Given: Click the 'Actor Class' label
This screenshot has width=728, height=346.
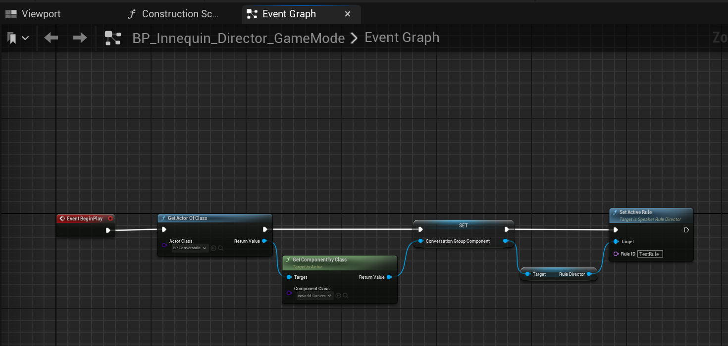Looking at the screenshot, I should 181,241.
